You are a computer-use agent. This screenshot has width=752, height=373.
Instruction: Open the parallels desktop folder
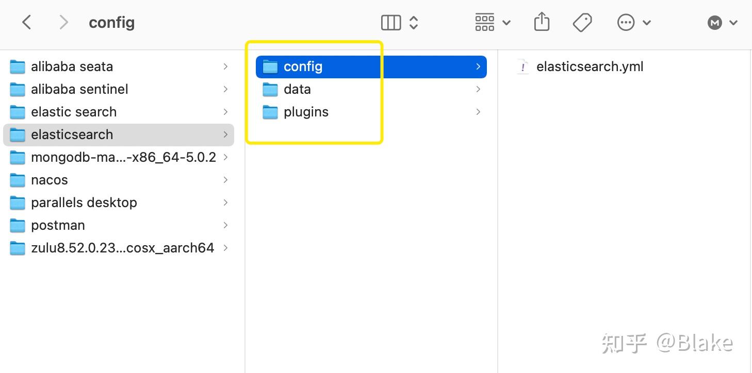click(84, 202)
